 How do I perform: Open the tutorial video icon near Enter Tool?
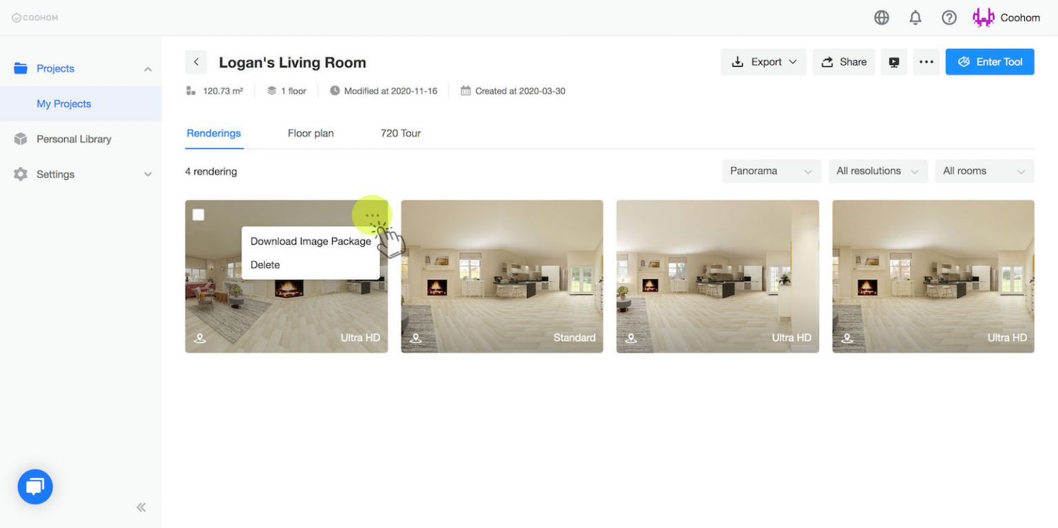[x=893, y=62]
